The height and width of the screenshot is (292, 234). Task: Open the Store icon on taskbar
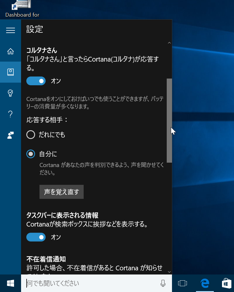pyautogui.click(x=226, y=283)
